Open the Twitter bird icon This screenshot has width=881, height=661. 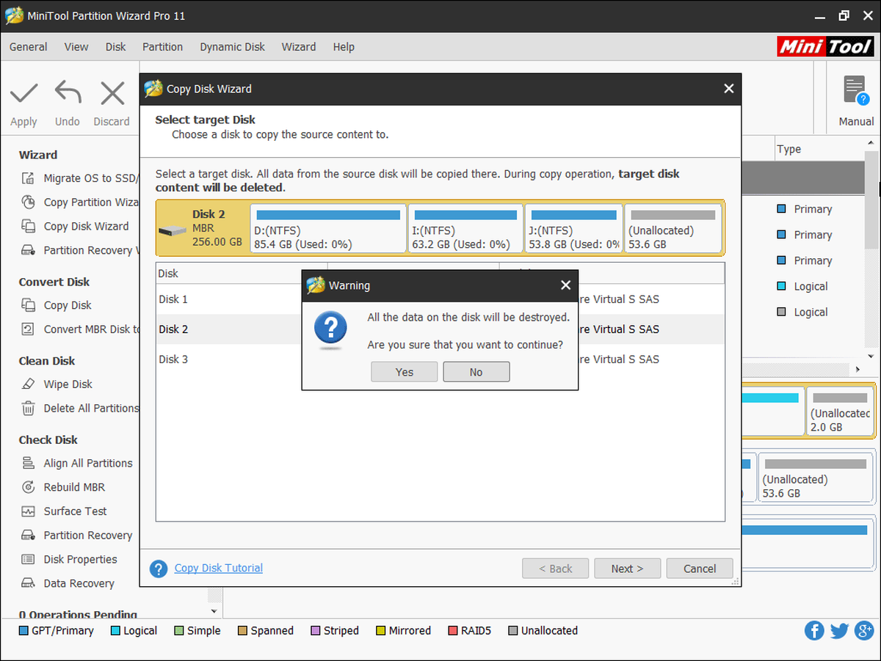click(840, 630)
